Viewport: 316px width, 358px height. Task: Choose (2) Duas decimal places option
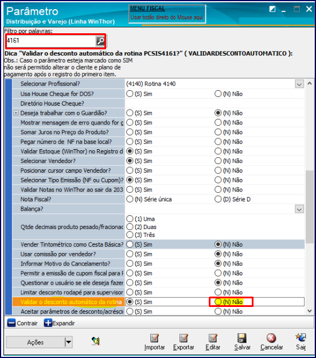tap(130, 227)
